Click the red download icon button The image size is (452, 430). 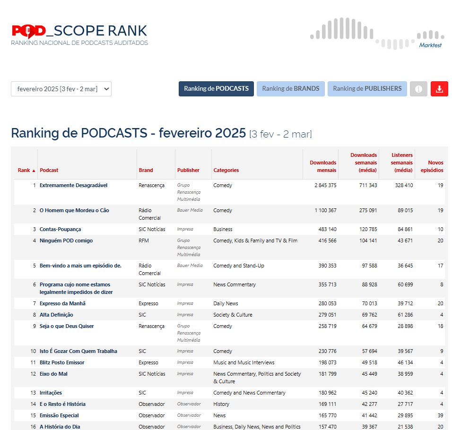[x=439, y=89]
